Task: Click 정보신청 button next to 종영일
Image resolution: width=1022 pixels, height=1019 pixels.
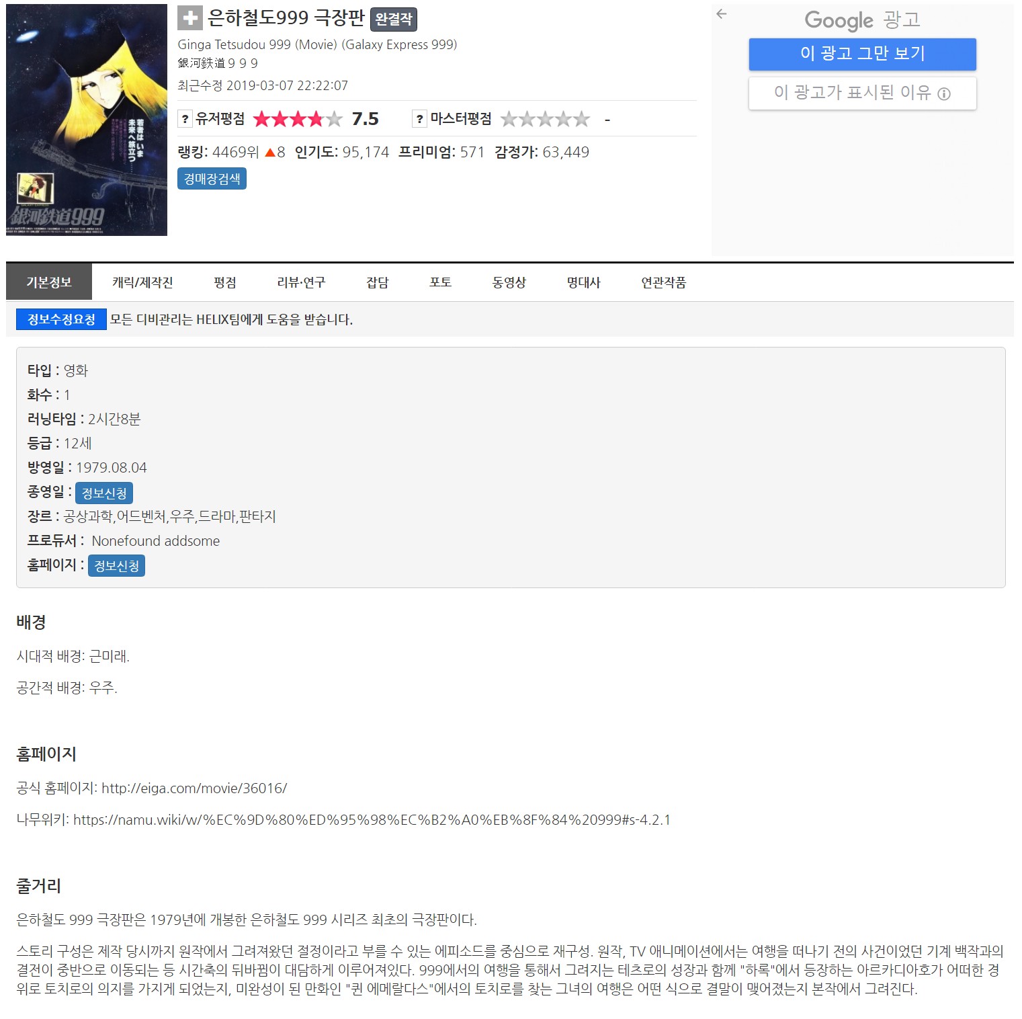Action: point(104,493)
